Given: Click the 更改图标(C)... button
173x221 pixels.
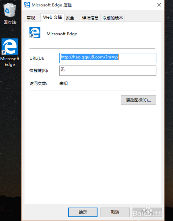Looking at the screenshot, I should pyautogui.click(x=138, y=100).
